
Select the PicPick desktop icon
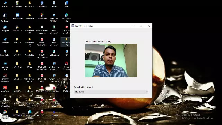[67, 89]
